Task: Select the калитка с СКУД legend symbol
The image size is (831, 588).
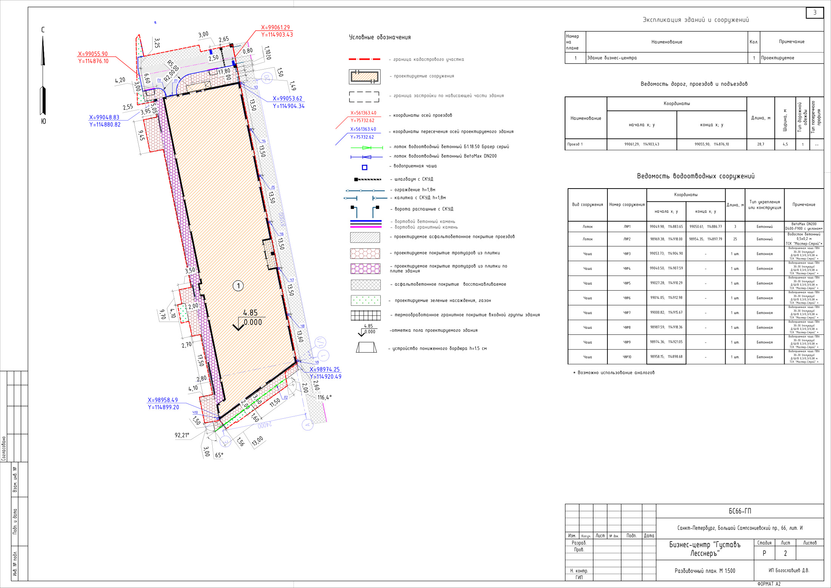Action: point(366,198)
